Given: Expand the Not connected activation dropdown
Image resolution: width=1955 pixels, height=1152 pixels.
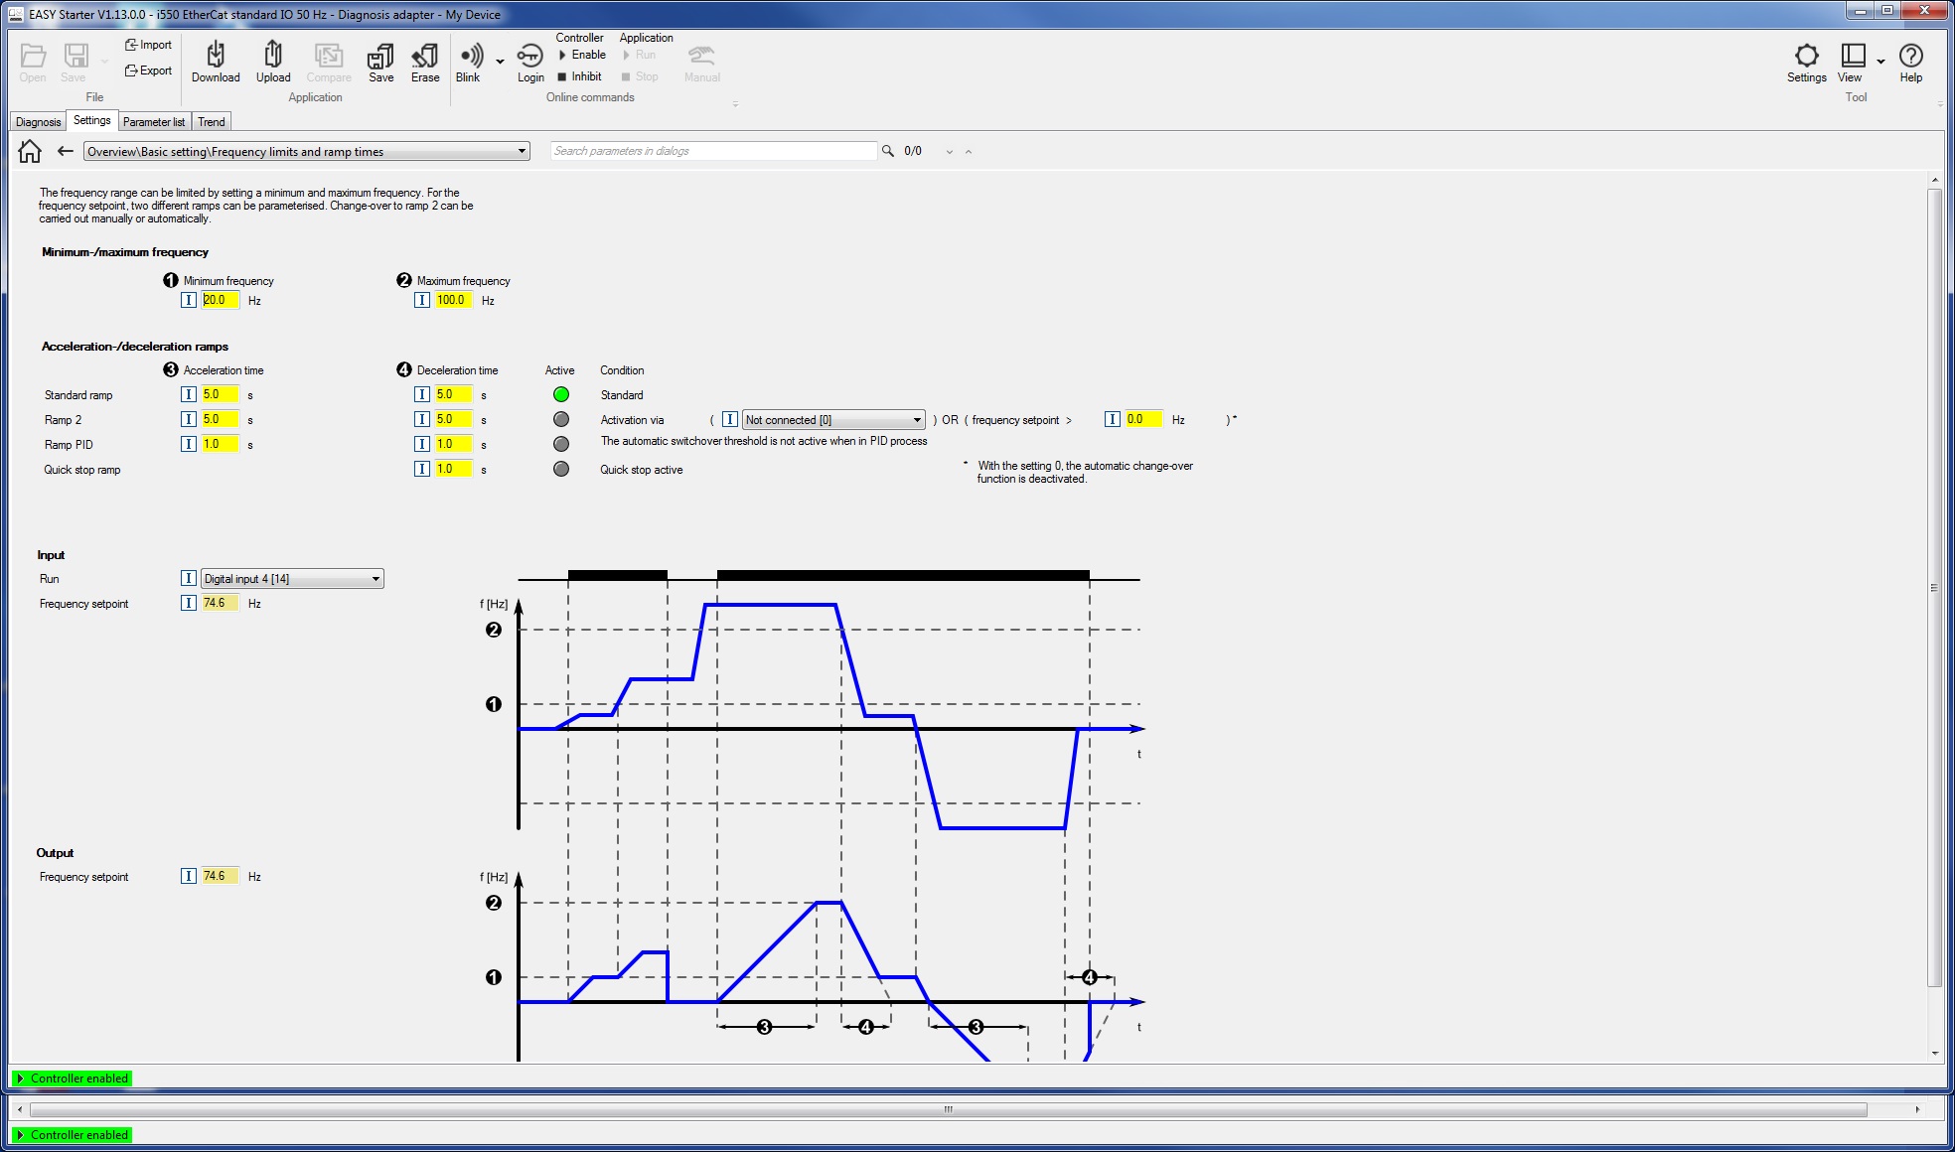Looking at the screenshot, I should pos(916,420).
